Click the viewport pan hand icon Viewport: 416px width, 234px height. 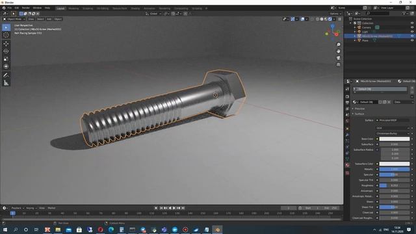338,51
